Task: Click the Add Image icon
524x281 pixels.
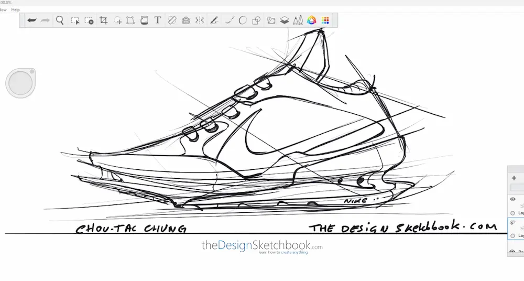Action: [x=271, y=21]
